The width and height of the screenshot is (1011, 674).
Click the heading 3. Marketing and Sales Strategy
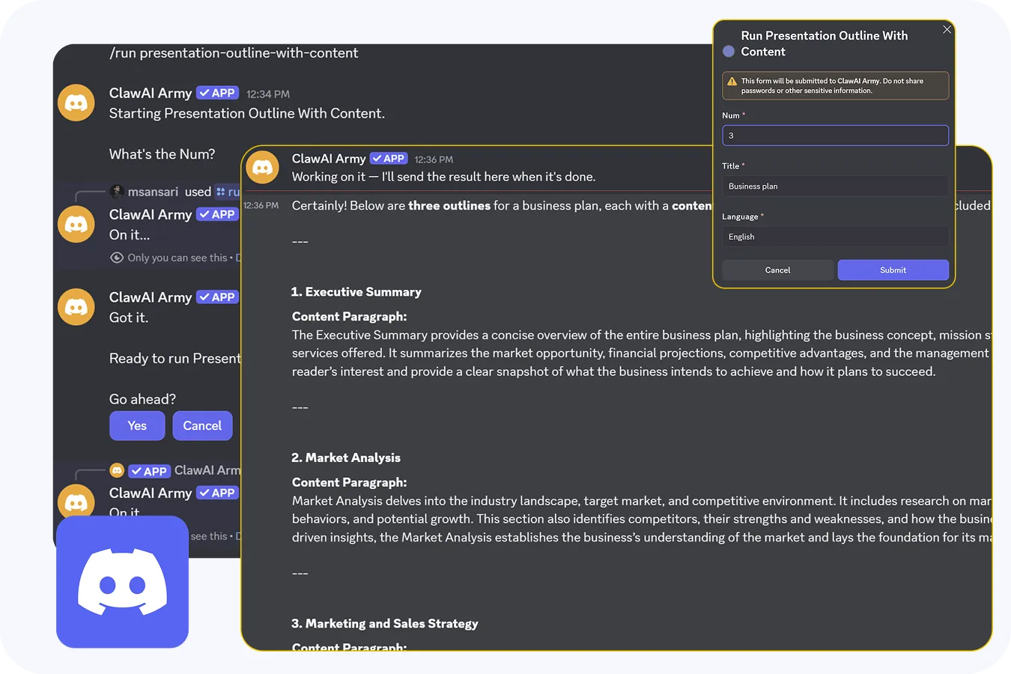(385, 624)
